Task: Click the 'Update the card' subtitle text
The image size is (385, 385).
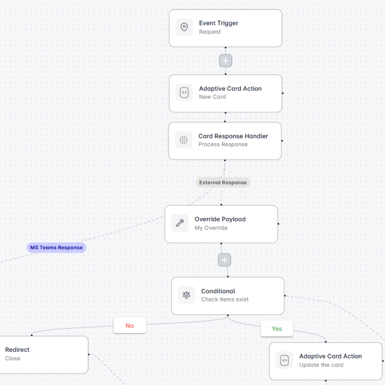Action: (321, 365)
